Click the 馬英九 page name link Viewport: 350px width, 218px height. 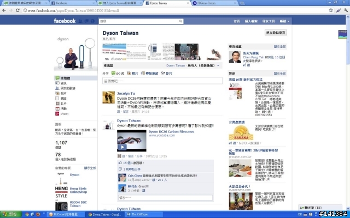(x=250, y=53)
